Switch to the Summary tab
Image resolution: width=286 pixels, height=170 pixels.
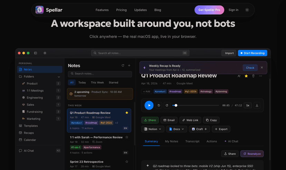click(151, 141)
